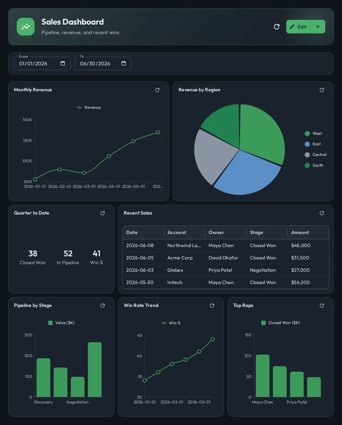Image resolution: width=342 pixels, height=425 pixels.
Task: Click the $31,500 amount cell
Action: [308, 258]
